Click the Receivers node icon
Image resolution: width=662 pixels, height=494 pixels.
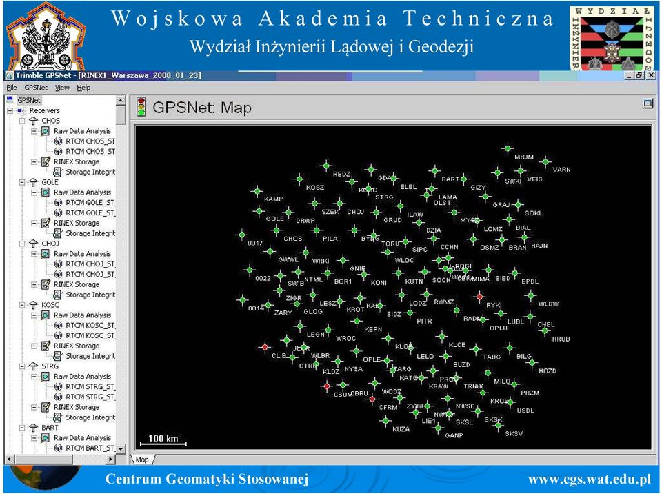pyautogui.click(x=22, y=110)
